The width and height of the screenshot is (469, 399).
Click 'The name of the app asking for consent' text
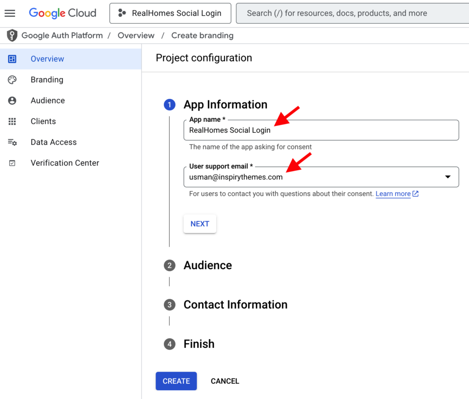click(251, 147)
